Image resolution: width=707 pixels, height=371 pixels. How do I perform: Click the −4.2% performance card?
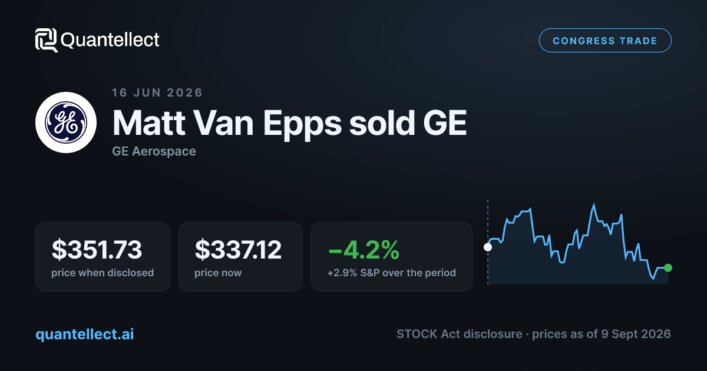[x=392, y=257]
